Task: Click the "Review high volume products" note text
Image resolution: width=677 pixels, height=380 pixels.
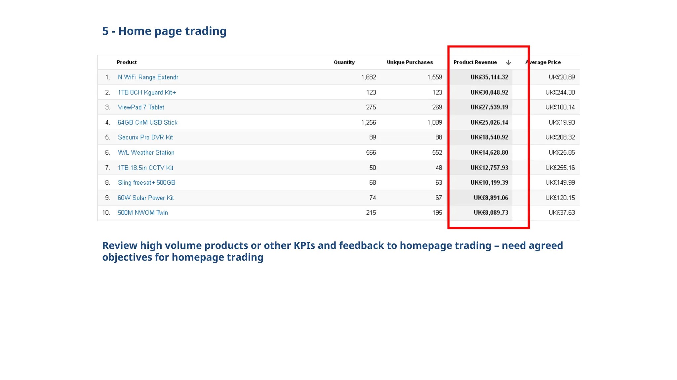Action: click(333, 251)
